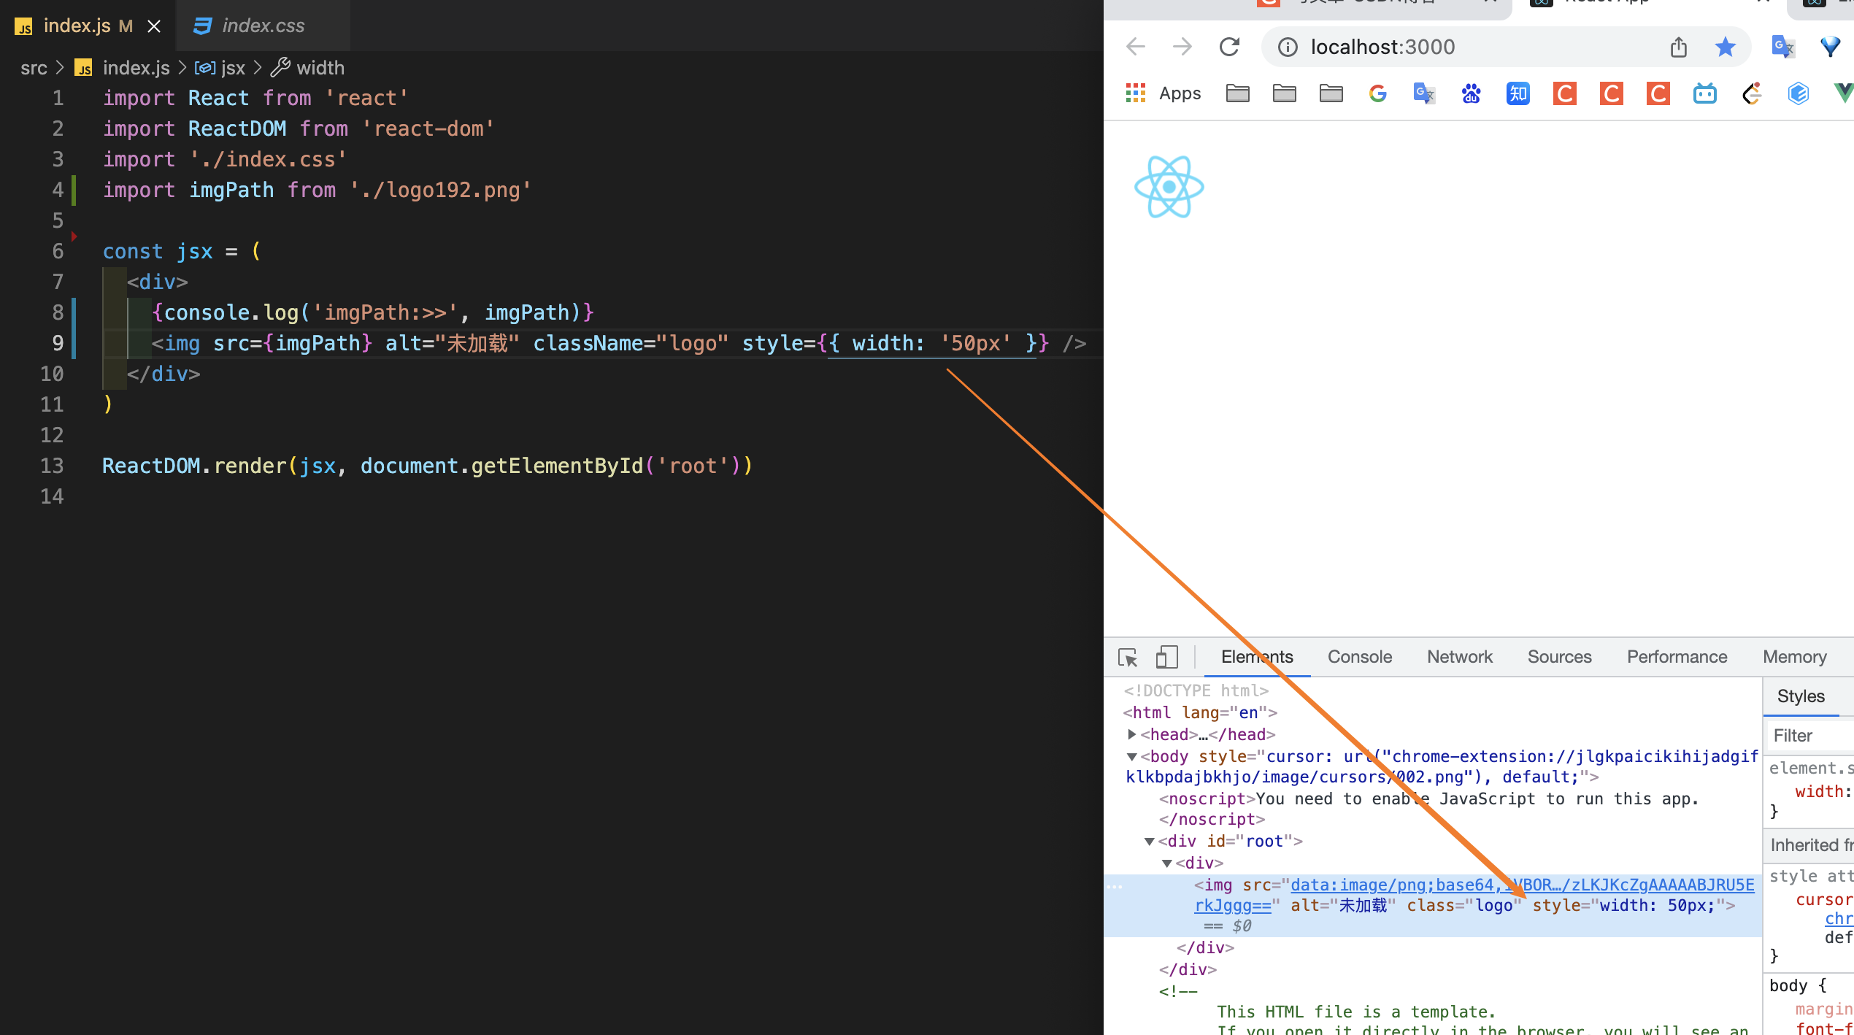Click 'react-dom' string on line 2
The width and height of the screenshot is (1854, 1035).
coord(428,128)
